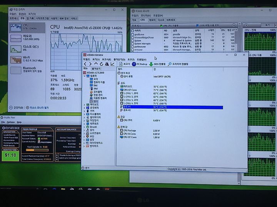Expand the Display node in AIDA64 tree
This screenshot has width=277, height=207.
pos(84,114)
